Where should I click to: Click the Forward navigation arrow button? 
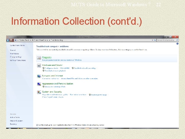(x=11, y=40)
